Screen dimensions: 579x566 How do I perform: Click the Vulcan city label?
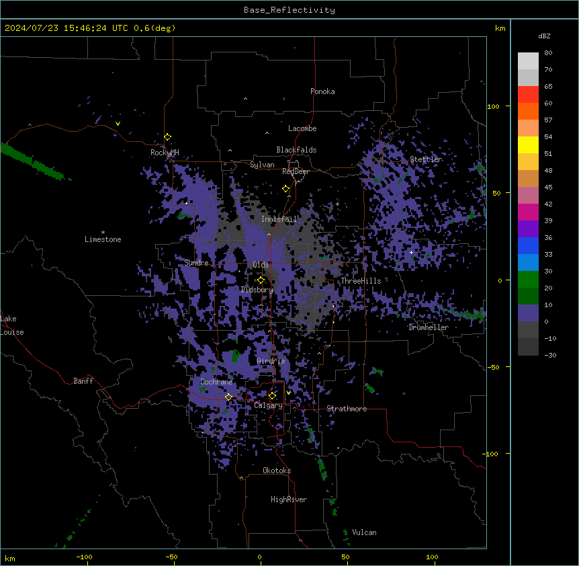365,532
